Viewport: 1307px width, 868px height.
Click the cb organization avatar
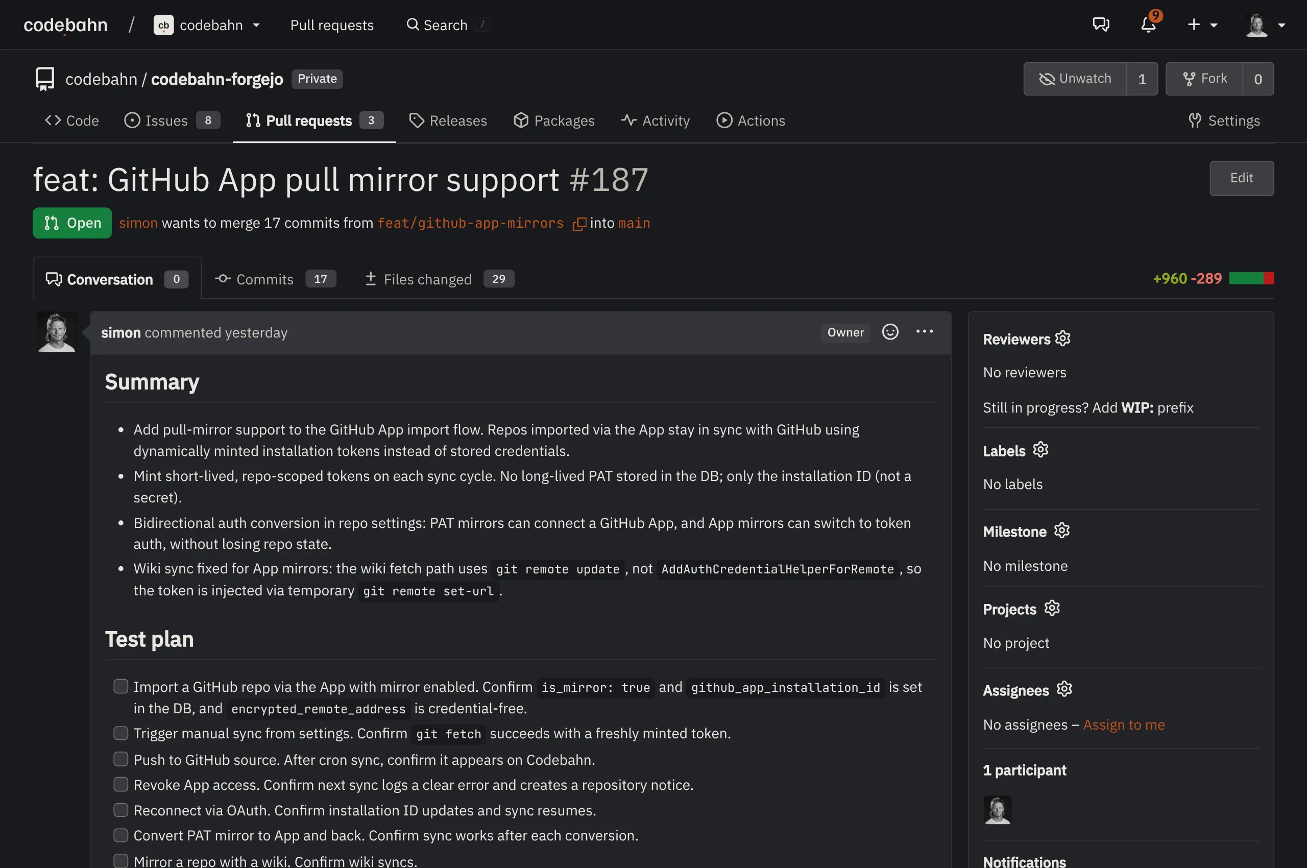pos(163,25)
